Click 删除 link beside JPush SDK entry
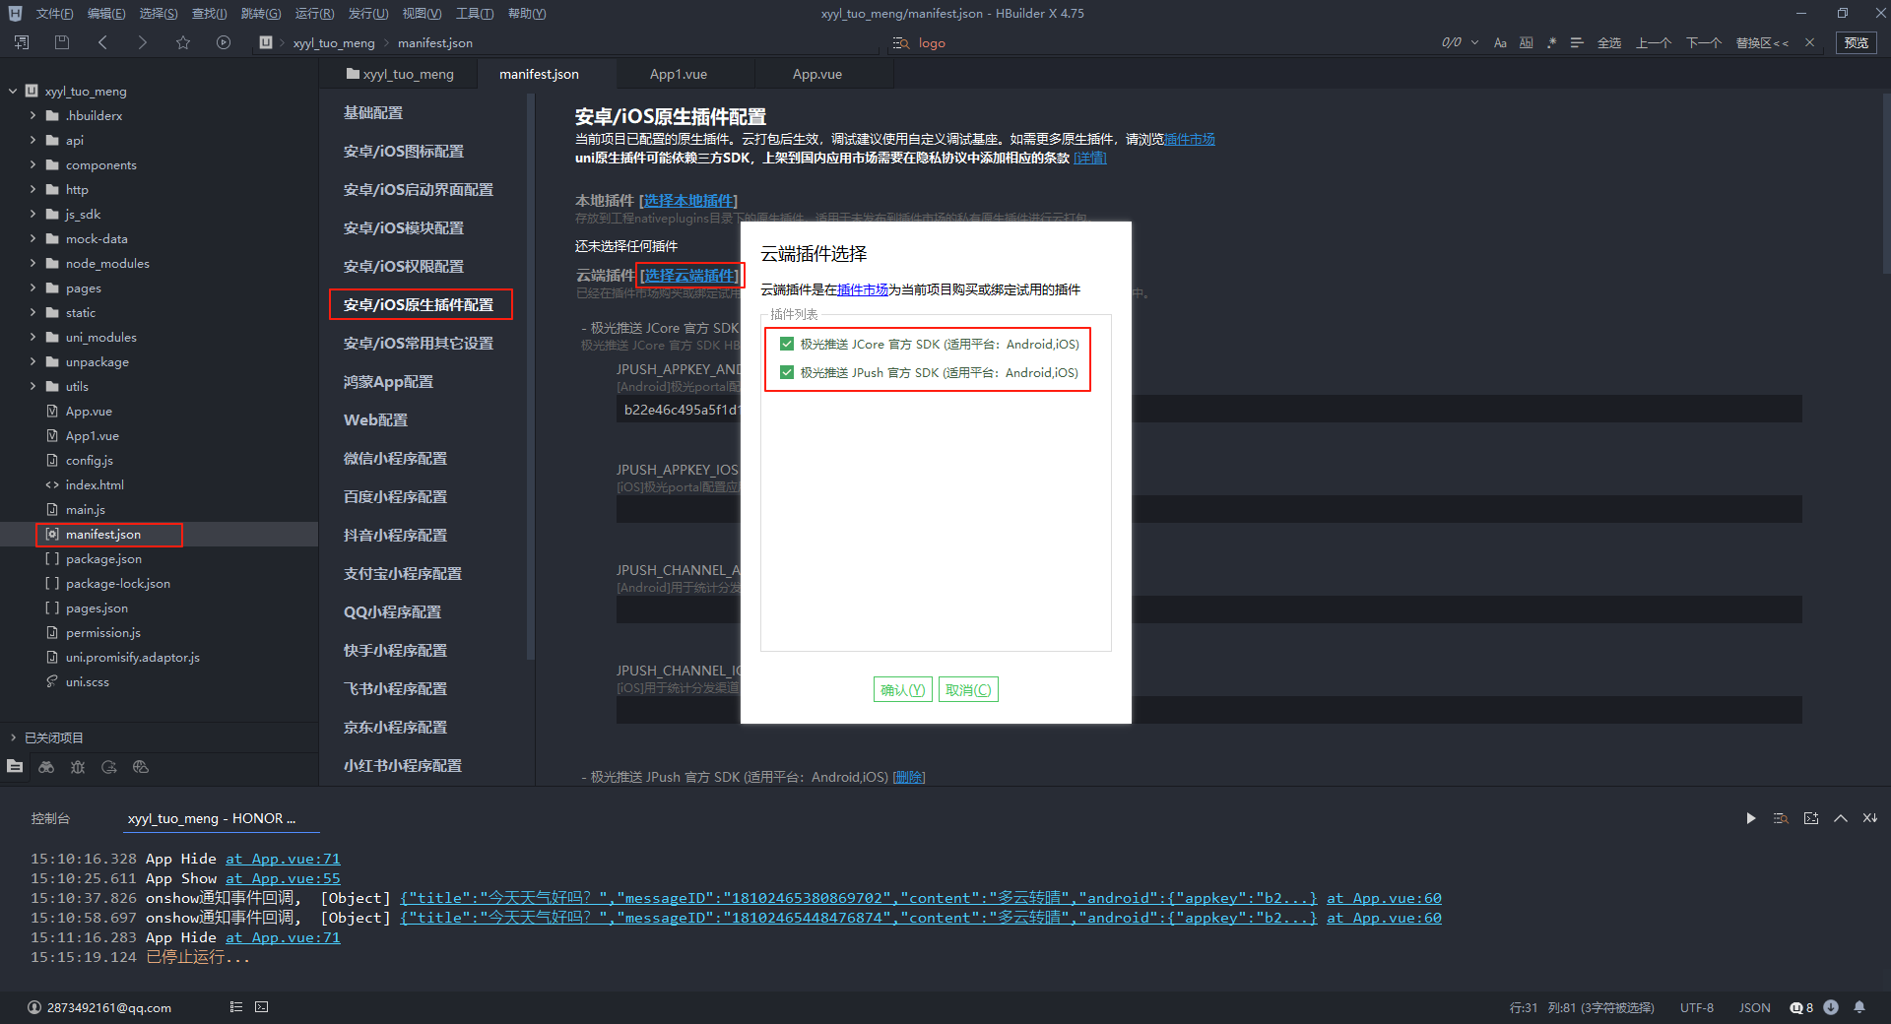1891x1024 pixels. click(909, 777)
